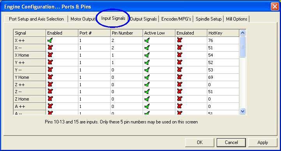The image size is (281, 151).
Task: Toggle Enabled for X Home row
Action: pos(50,55)
